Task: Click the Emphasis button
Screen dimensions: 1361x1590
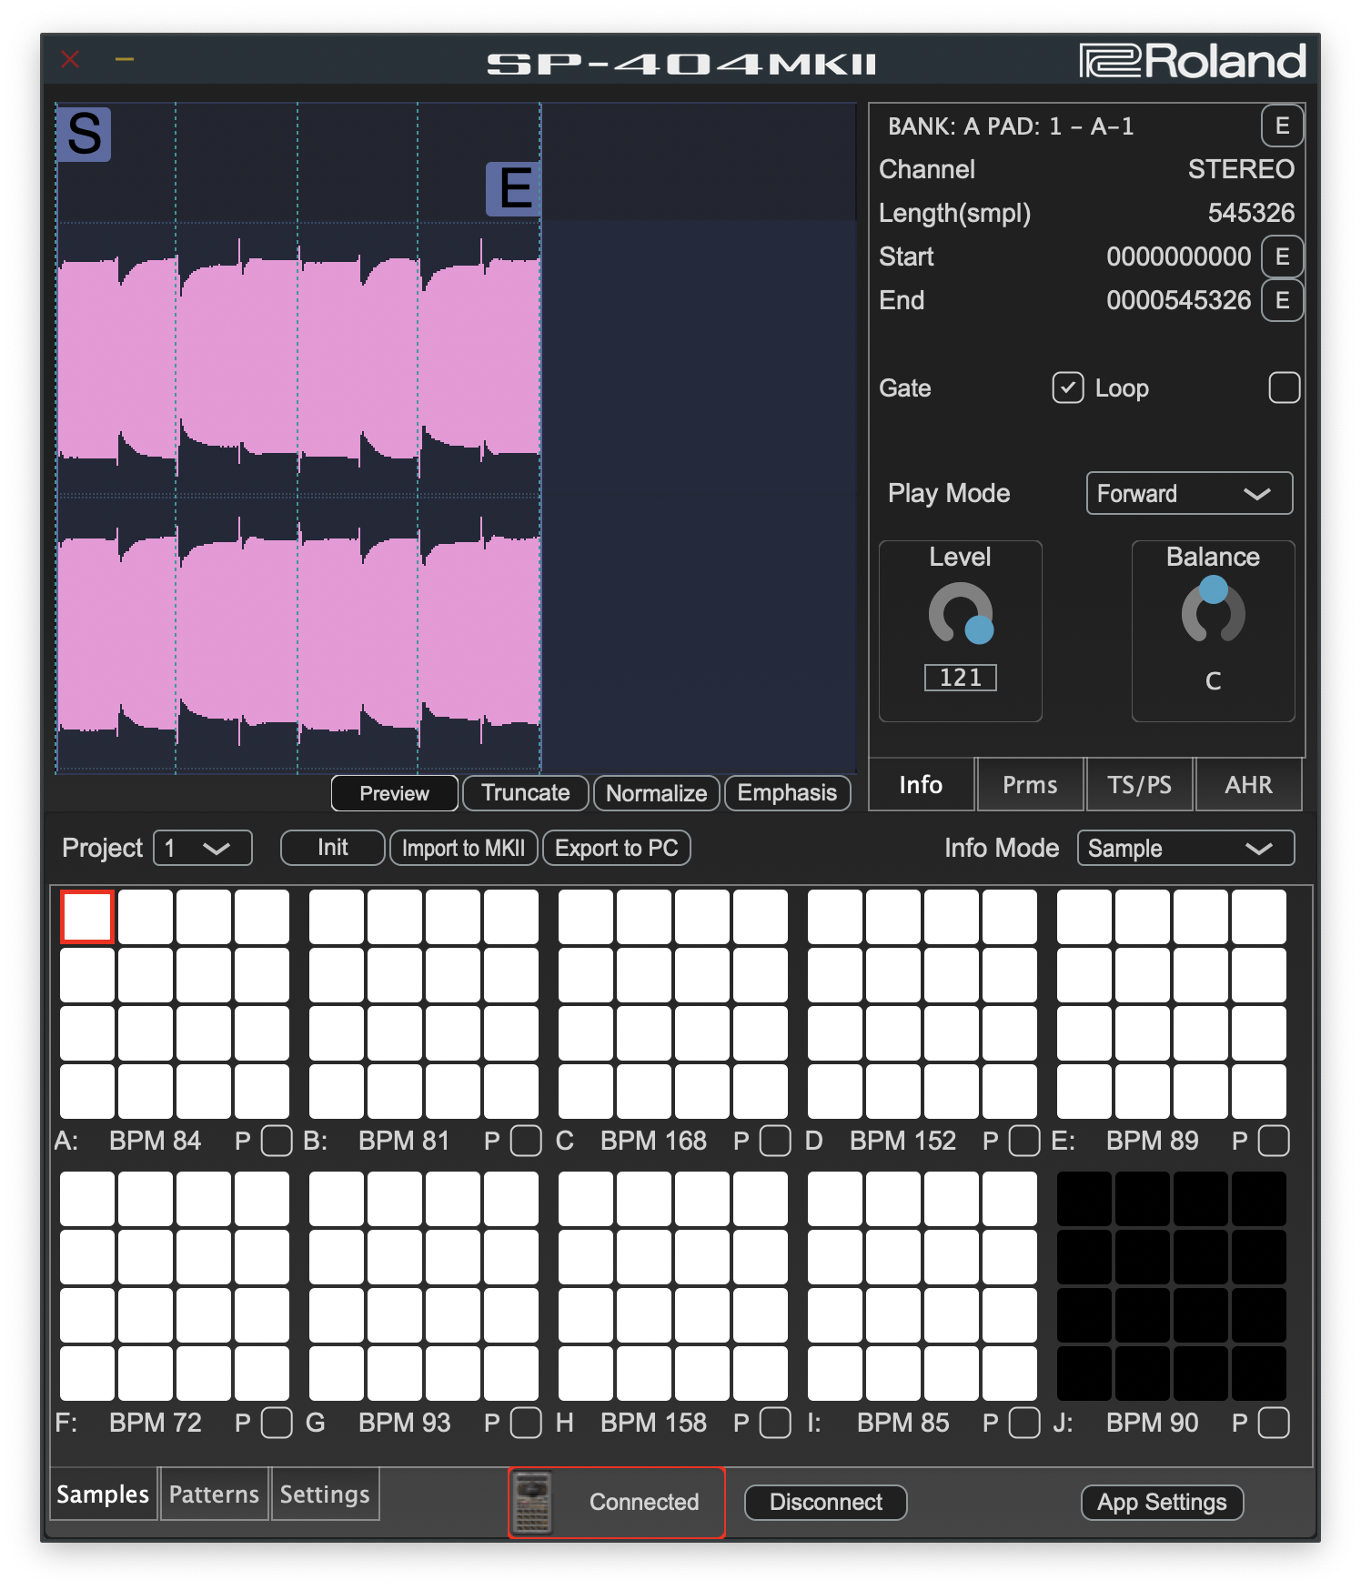Action: tap(787, 793)
